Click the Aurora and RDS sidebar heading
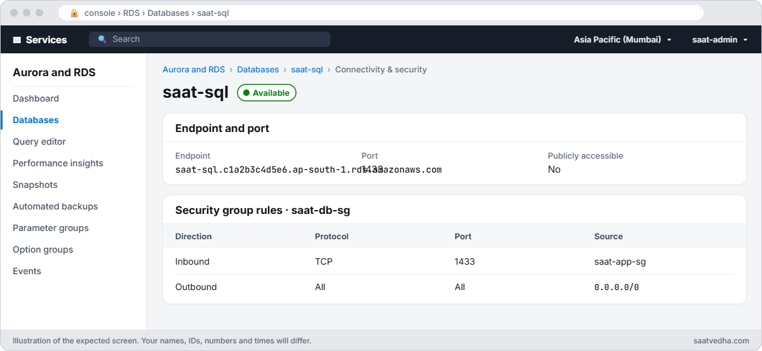762x351 pixels. tap(54, 72)
